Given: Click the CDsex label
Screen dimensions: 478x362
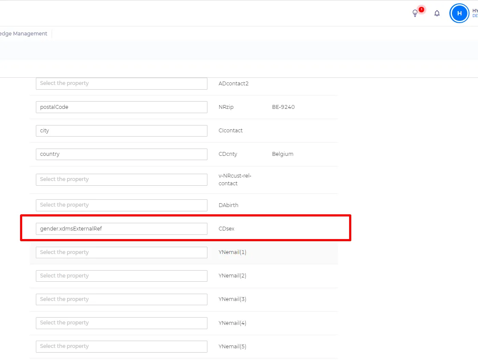Looking at the screenshot, I should coord(226,229).
